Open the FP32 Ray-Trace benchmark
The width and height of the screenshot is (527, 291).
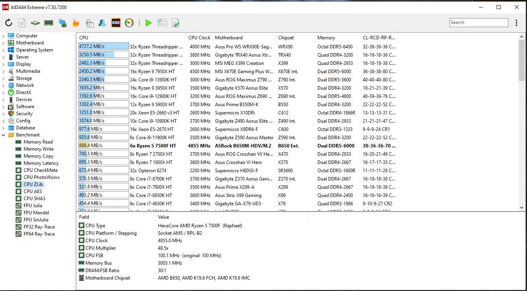pyautogui.click(x=39, y=227)
